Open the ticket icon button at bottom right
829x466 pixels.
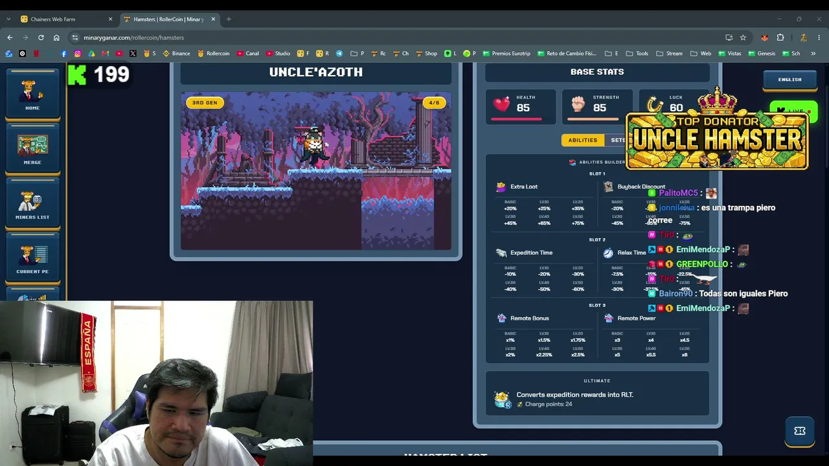(x=800, y=431)
